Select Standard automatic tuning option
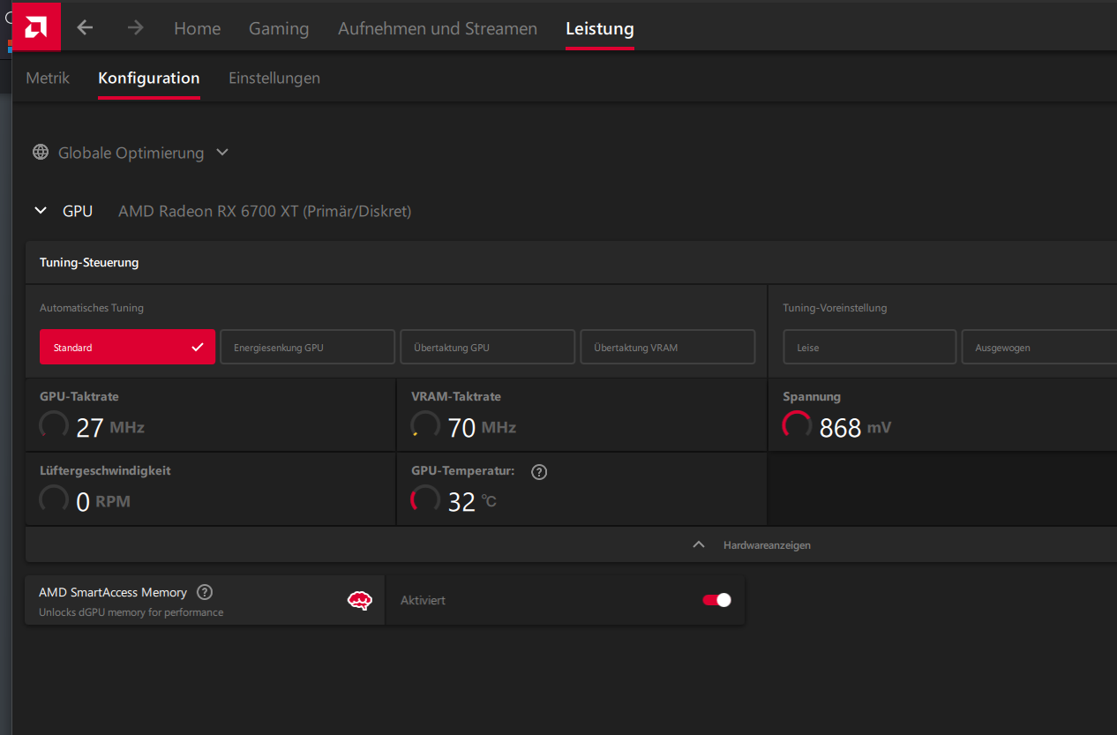Image resolution: width=1117 pixels, height=735 pixels. pos(127,347)
